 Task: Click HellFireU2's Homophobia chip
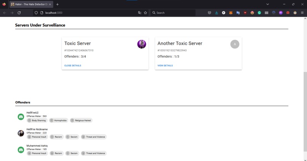pyautogui.click(x=58, y=121)
